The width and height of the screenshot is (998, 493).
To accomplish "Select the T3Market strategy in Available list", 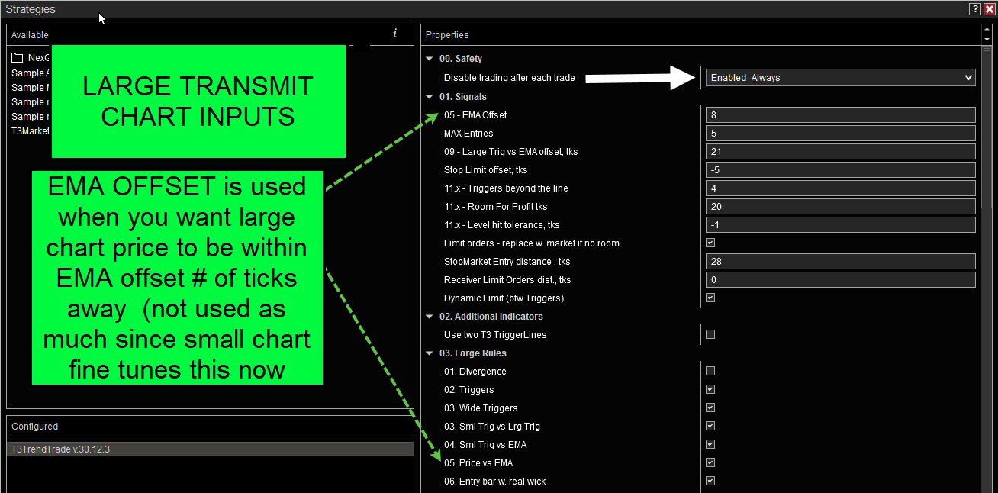I will (x=31, y=131).
